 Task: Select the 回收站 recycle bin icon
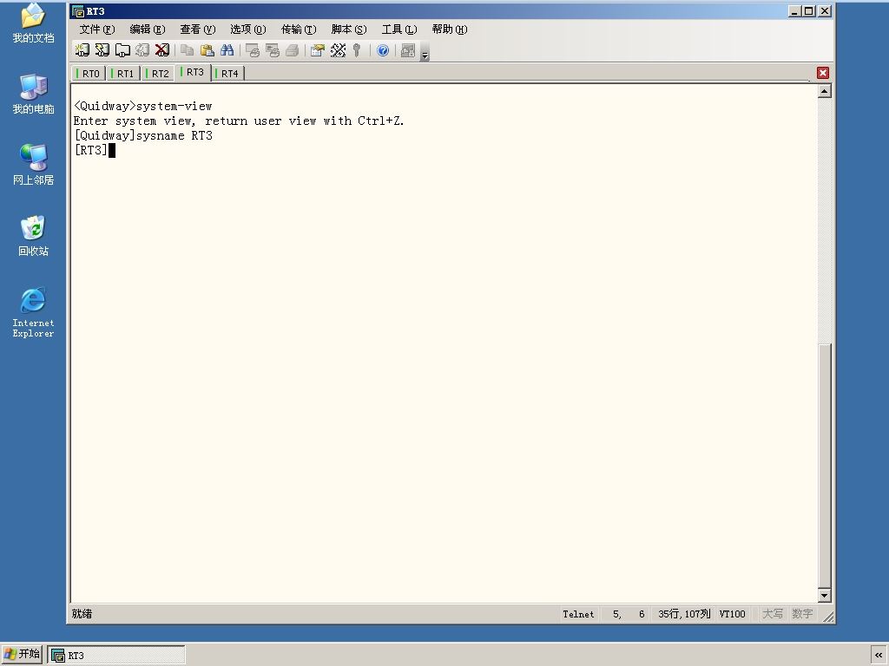(34, 236)
